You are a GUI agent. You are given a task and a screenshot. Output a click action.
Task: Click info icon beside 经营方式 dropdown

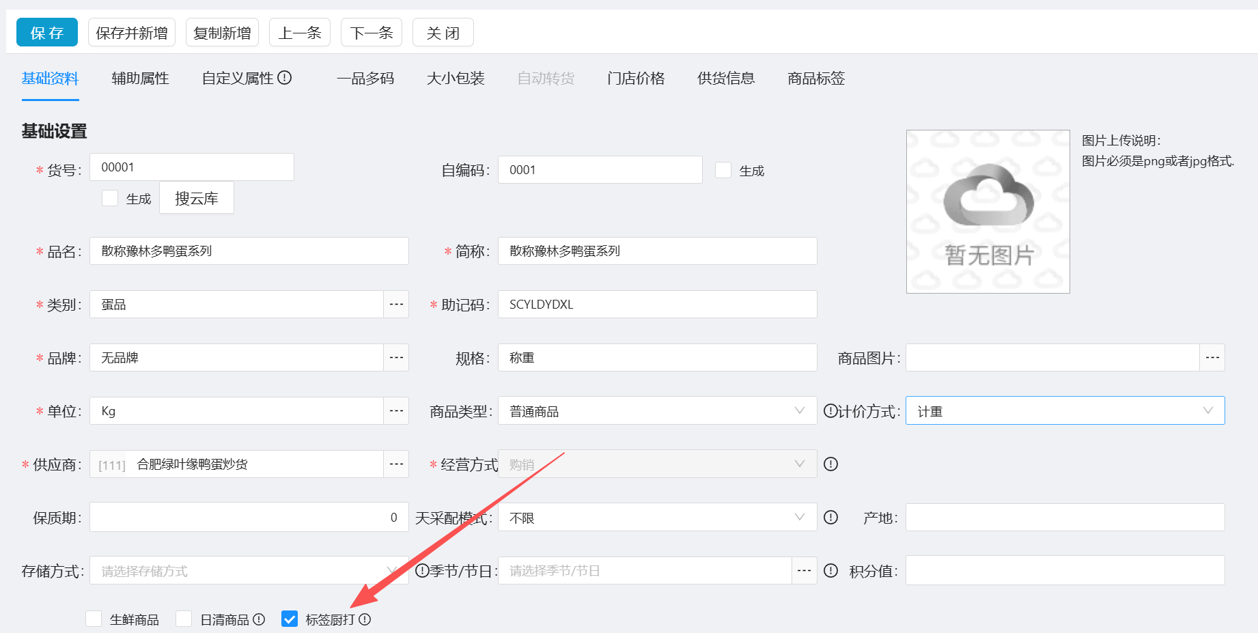click(830, 464)
